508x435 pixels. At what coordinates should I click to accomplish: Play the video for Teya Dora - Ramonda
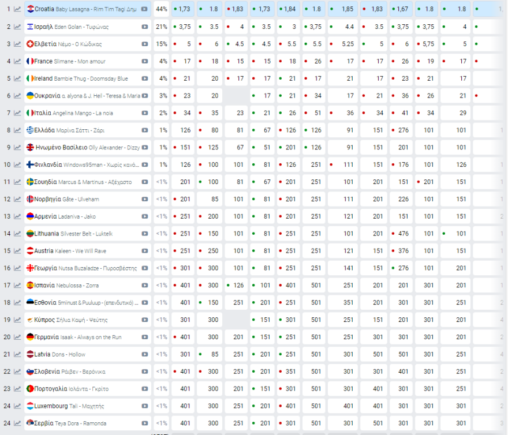coord(144,423)
